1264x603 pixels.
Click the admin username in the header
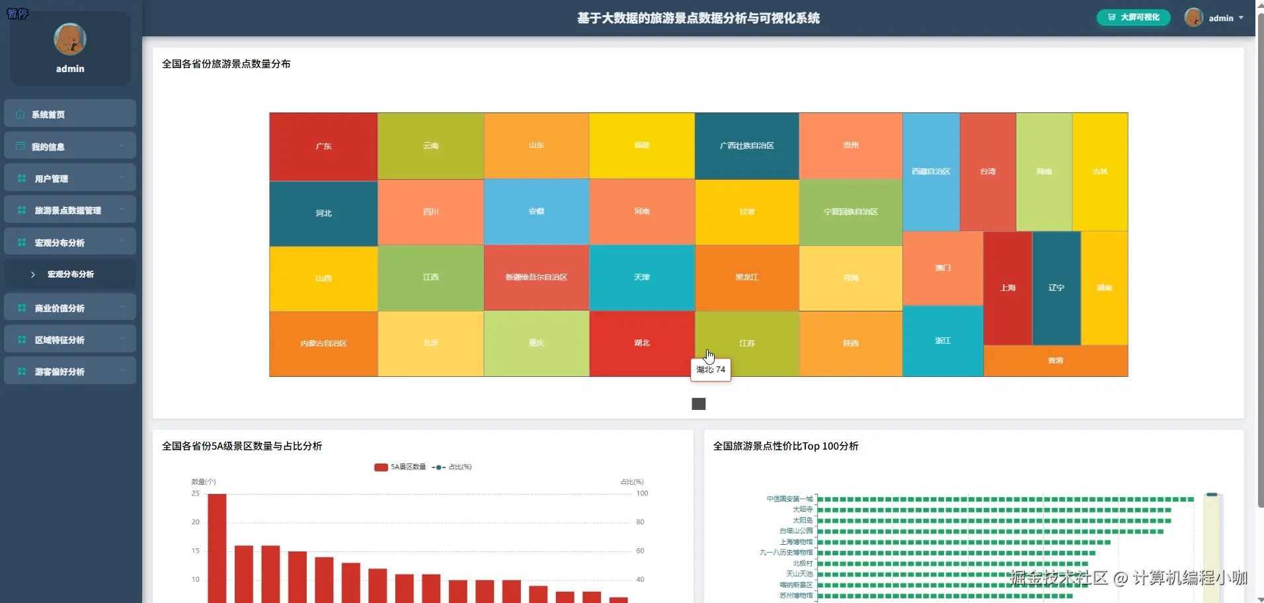(1221, 19)
